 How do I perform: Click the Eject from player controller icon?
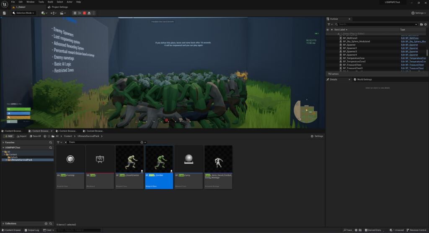(89, 13)
